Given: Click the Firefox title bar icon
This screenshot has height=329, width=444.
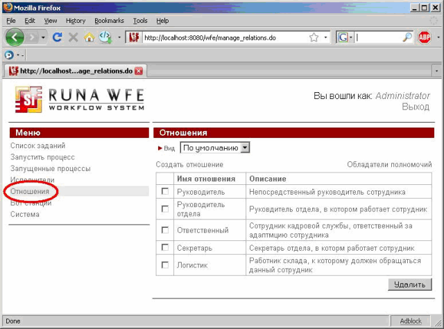Looking at the screenshot, I should coord(8,8).
